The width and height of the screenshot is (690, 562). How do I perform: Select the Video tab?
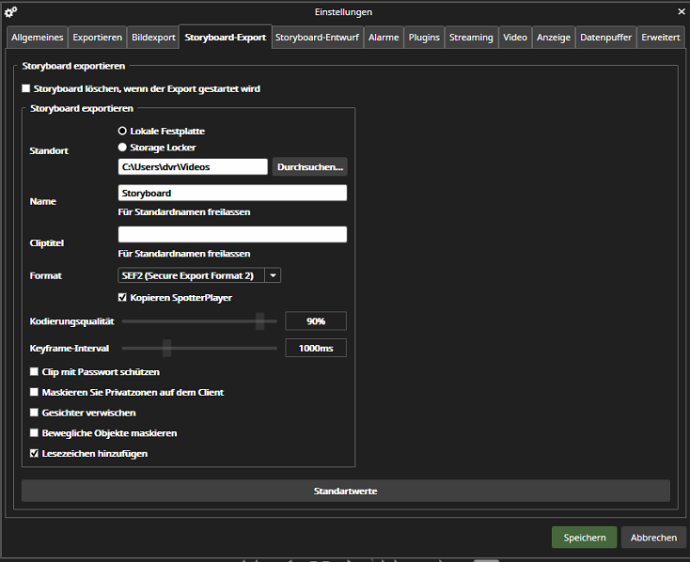click(x=515, y=38)
